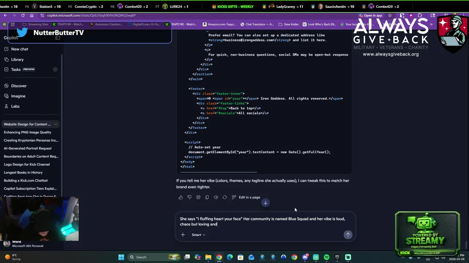Open chat 'Creating Kryptonian Personas'
Image resolution: width=469 pixels, height=263 pixels.
[31, 140]
